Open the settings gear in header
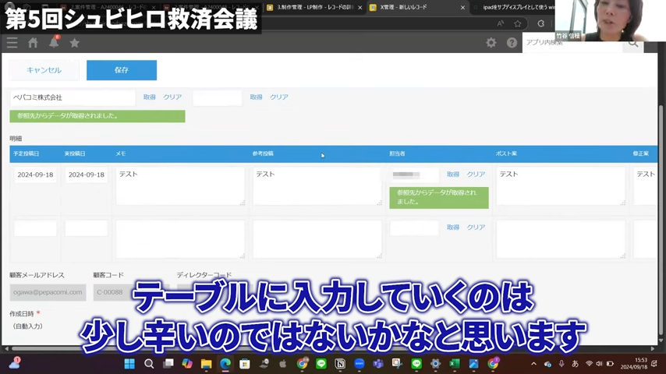 pos(491,43)
